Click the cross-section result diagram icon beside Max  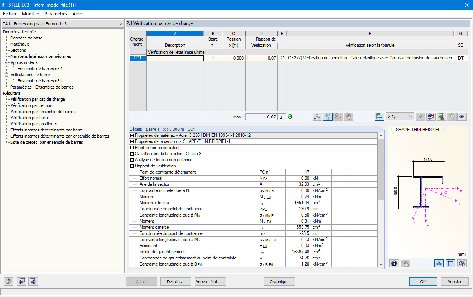point(317,117)
